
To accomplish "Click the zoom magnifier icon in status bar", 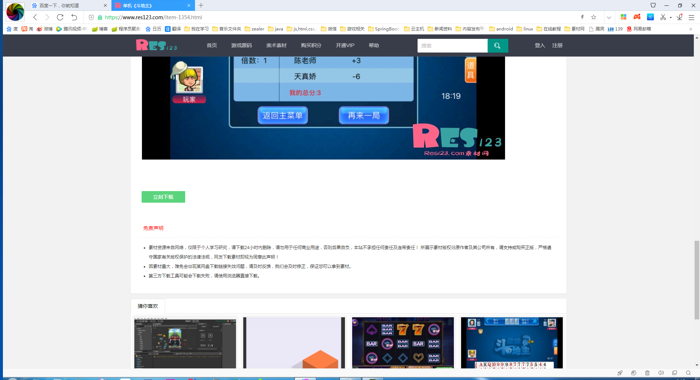I will pyautogui.click(x=688, y=373).
